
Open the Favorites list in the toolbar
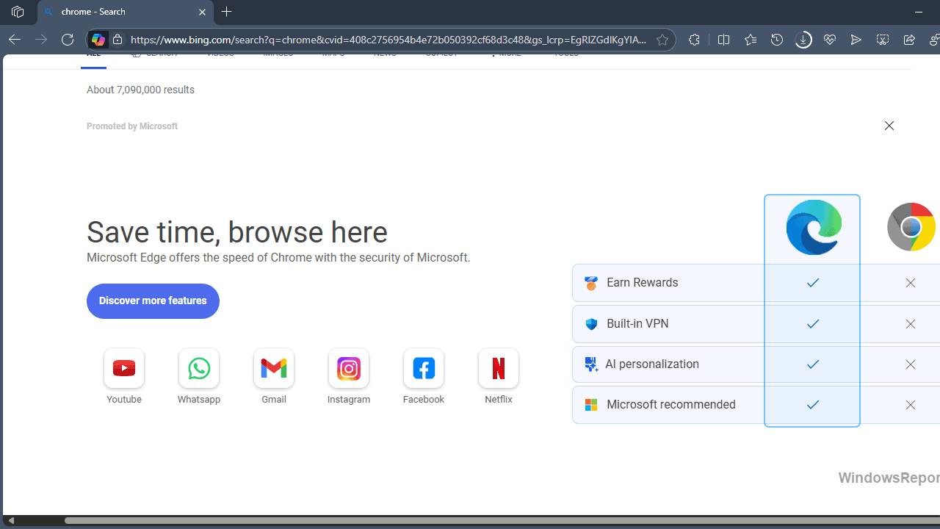point(750,40)
